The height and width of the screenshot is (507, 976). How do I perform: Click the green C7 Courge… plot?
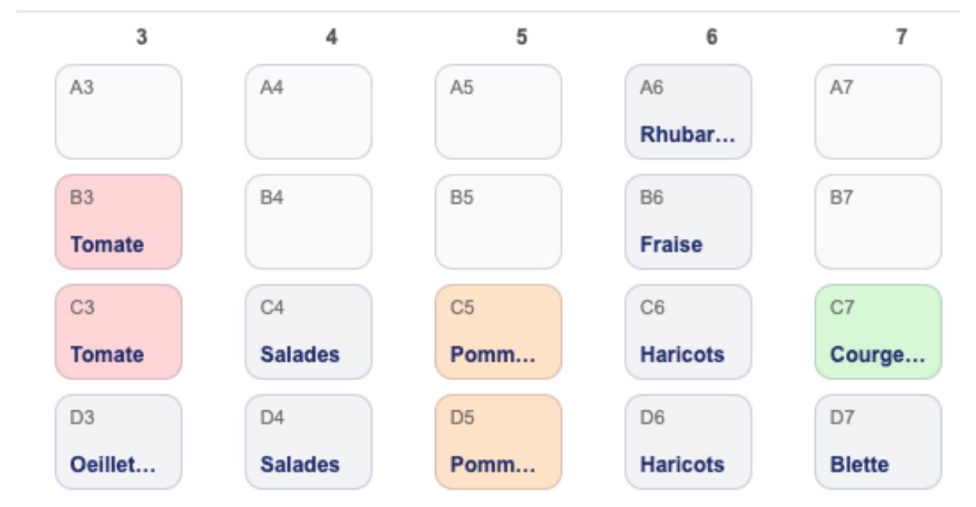[878, 331]
